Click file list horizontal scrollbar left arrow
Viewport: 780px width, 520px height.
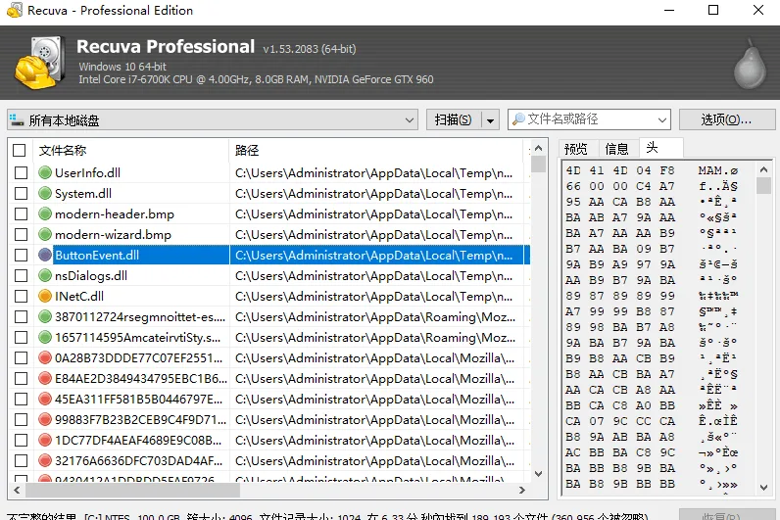pyautogui.click(x=17, y=491)
